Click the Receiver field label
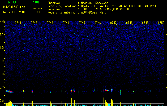Viewport: 167px width, 106px height. (54, 9)
